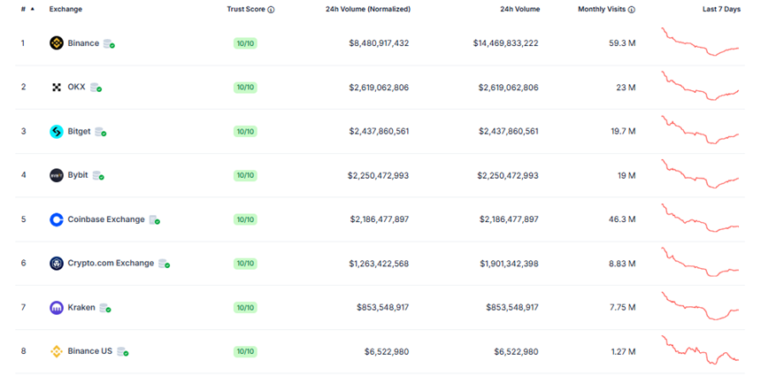The height and width of the screenshot is (376, 784).
Task: Click the reserves badge beside OKX
Action: coord(96,88)
